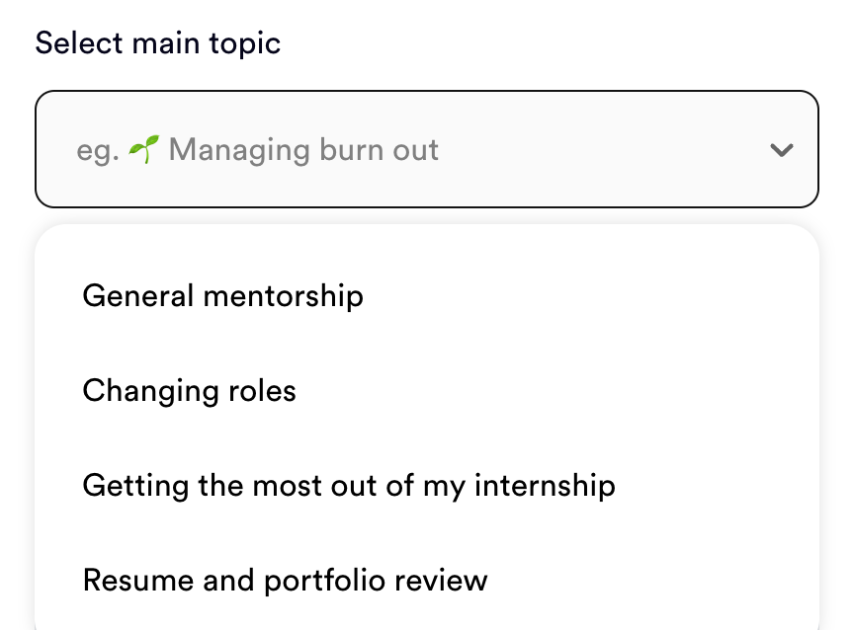Pick Getting the most out of my internship

click(x=349, y=485)
